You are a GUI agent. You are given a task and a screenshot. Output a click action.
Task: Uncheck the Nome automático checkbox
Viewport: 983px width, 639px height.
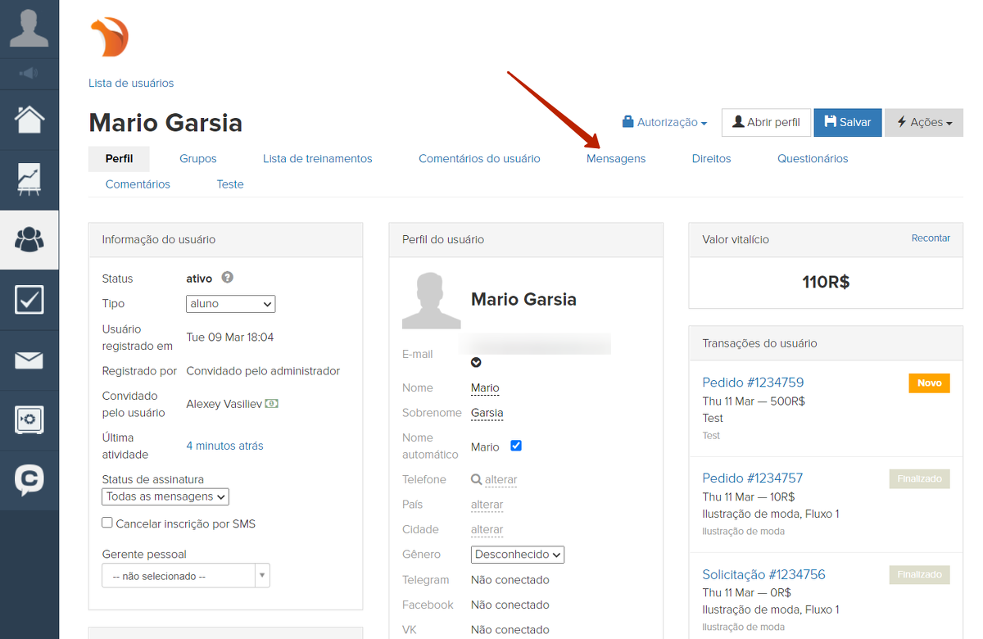coord(516,446)
